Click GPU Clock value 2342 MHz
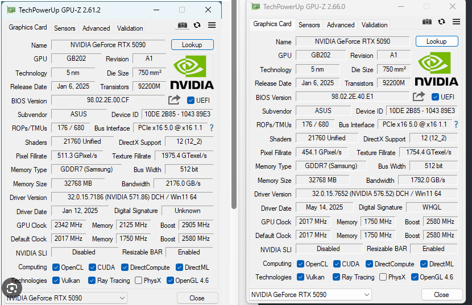Screen dimensions: 472x305 pyautogui.click(x=69, y=225)
